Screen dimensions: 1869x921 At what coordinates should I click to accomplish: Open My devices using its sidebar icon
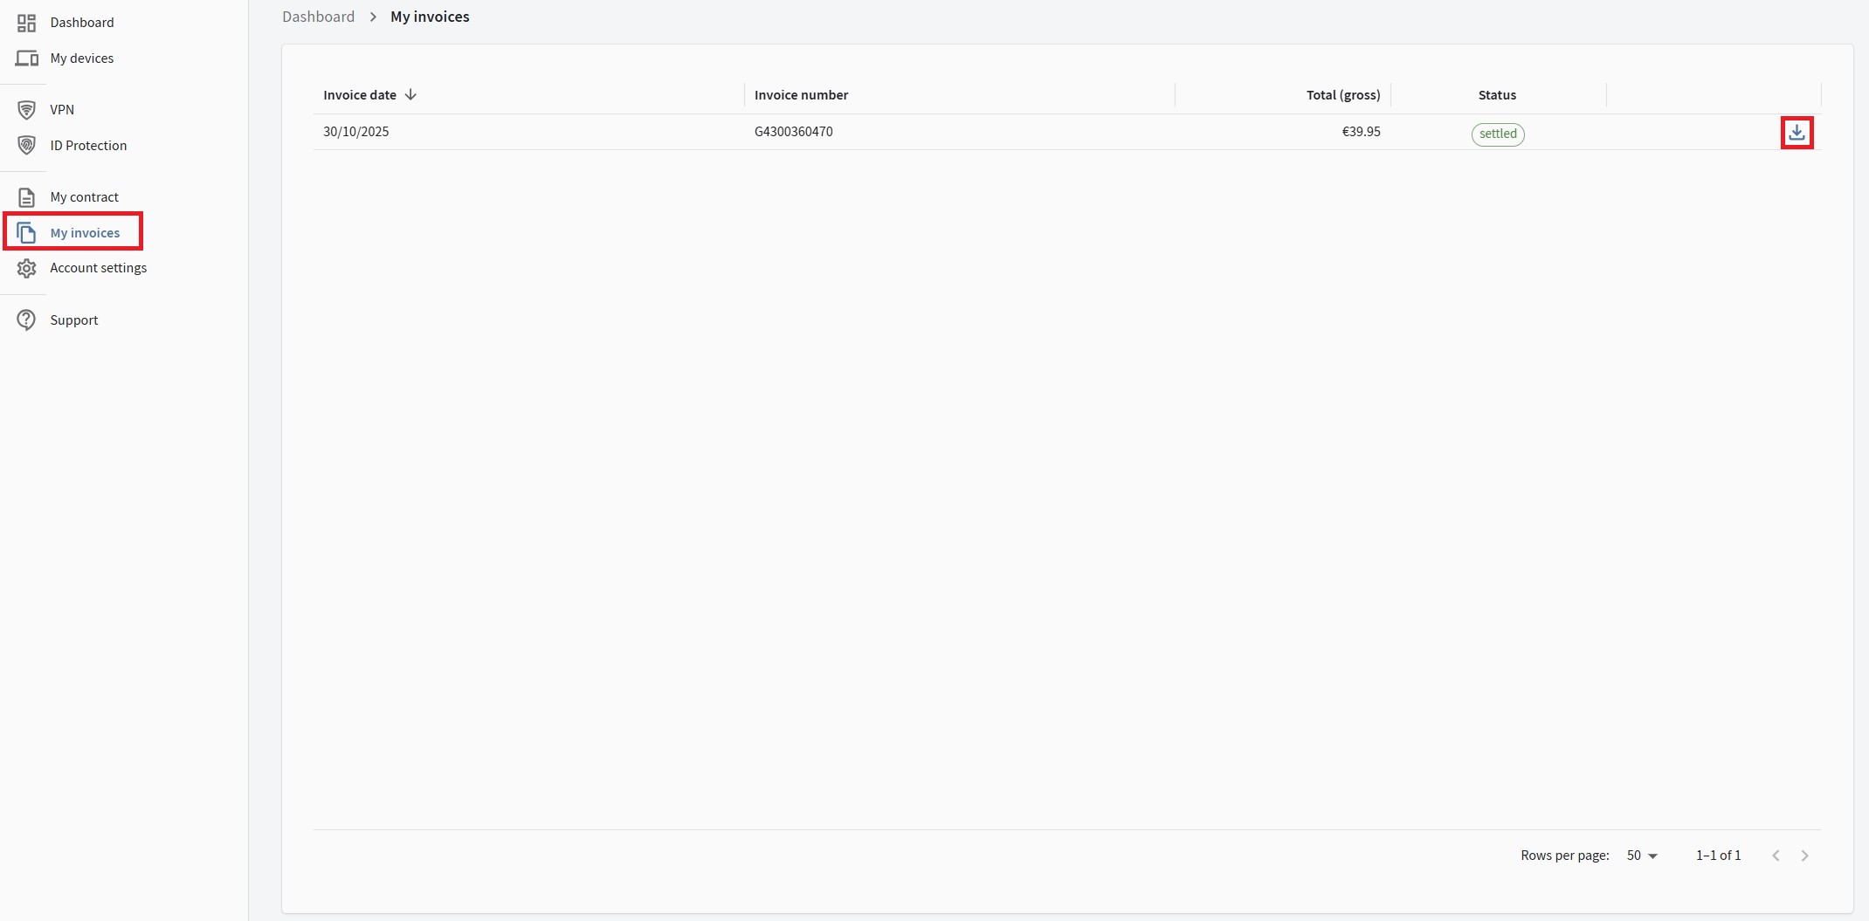coord(26,58)
